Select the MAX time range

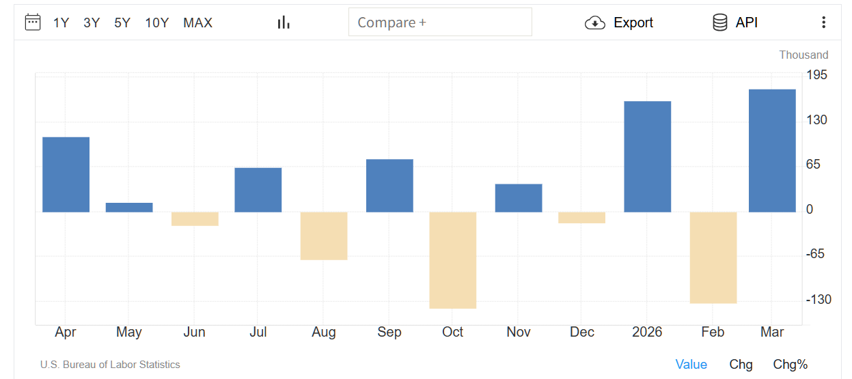(x=197, y=23)
